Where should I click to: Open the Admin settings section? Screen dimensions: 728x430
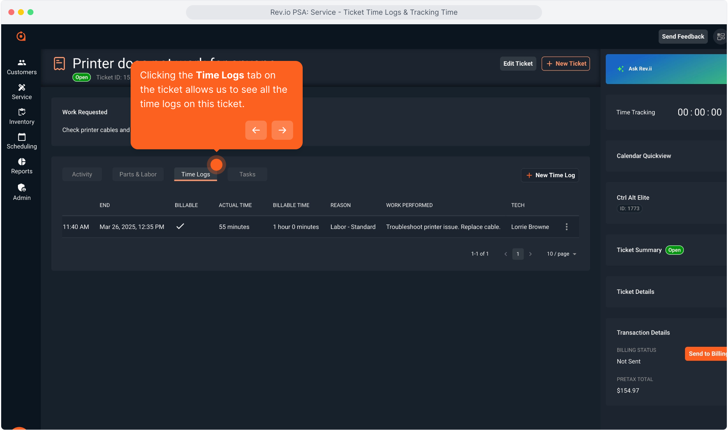(x=22, y=192)
